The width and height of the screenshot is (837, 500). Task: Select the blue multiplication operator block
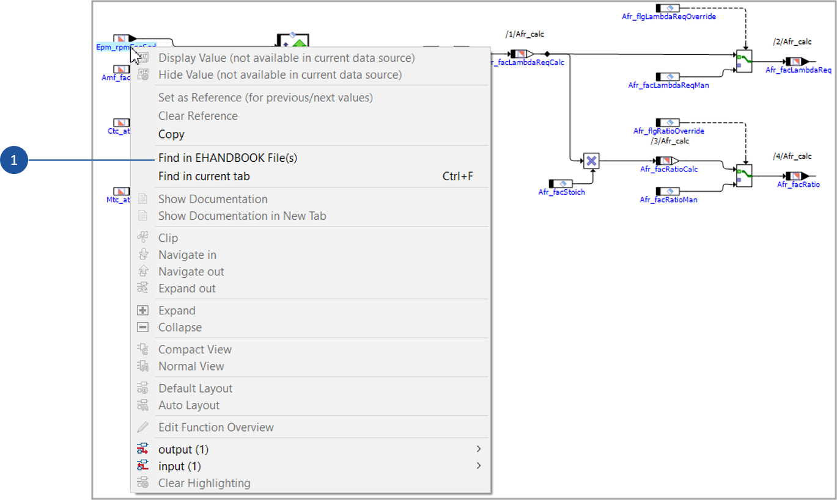[x=591, y=161]
